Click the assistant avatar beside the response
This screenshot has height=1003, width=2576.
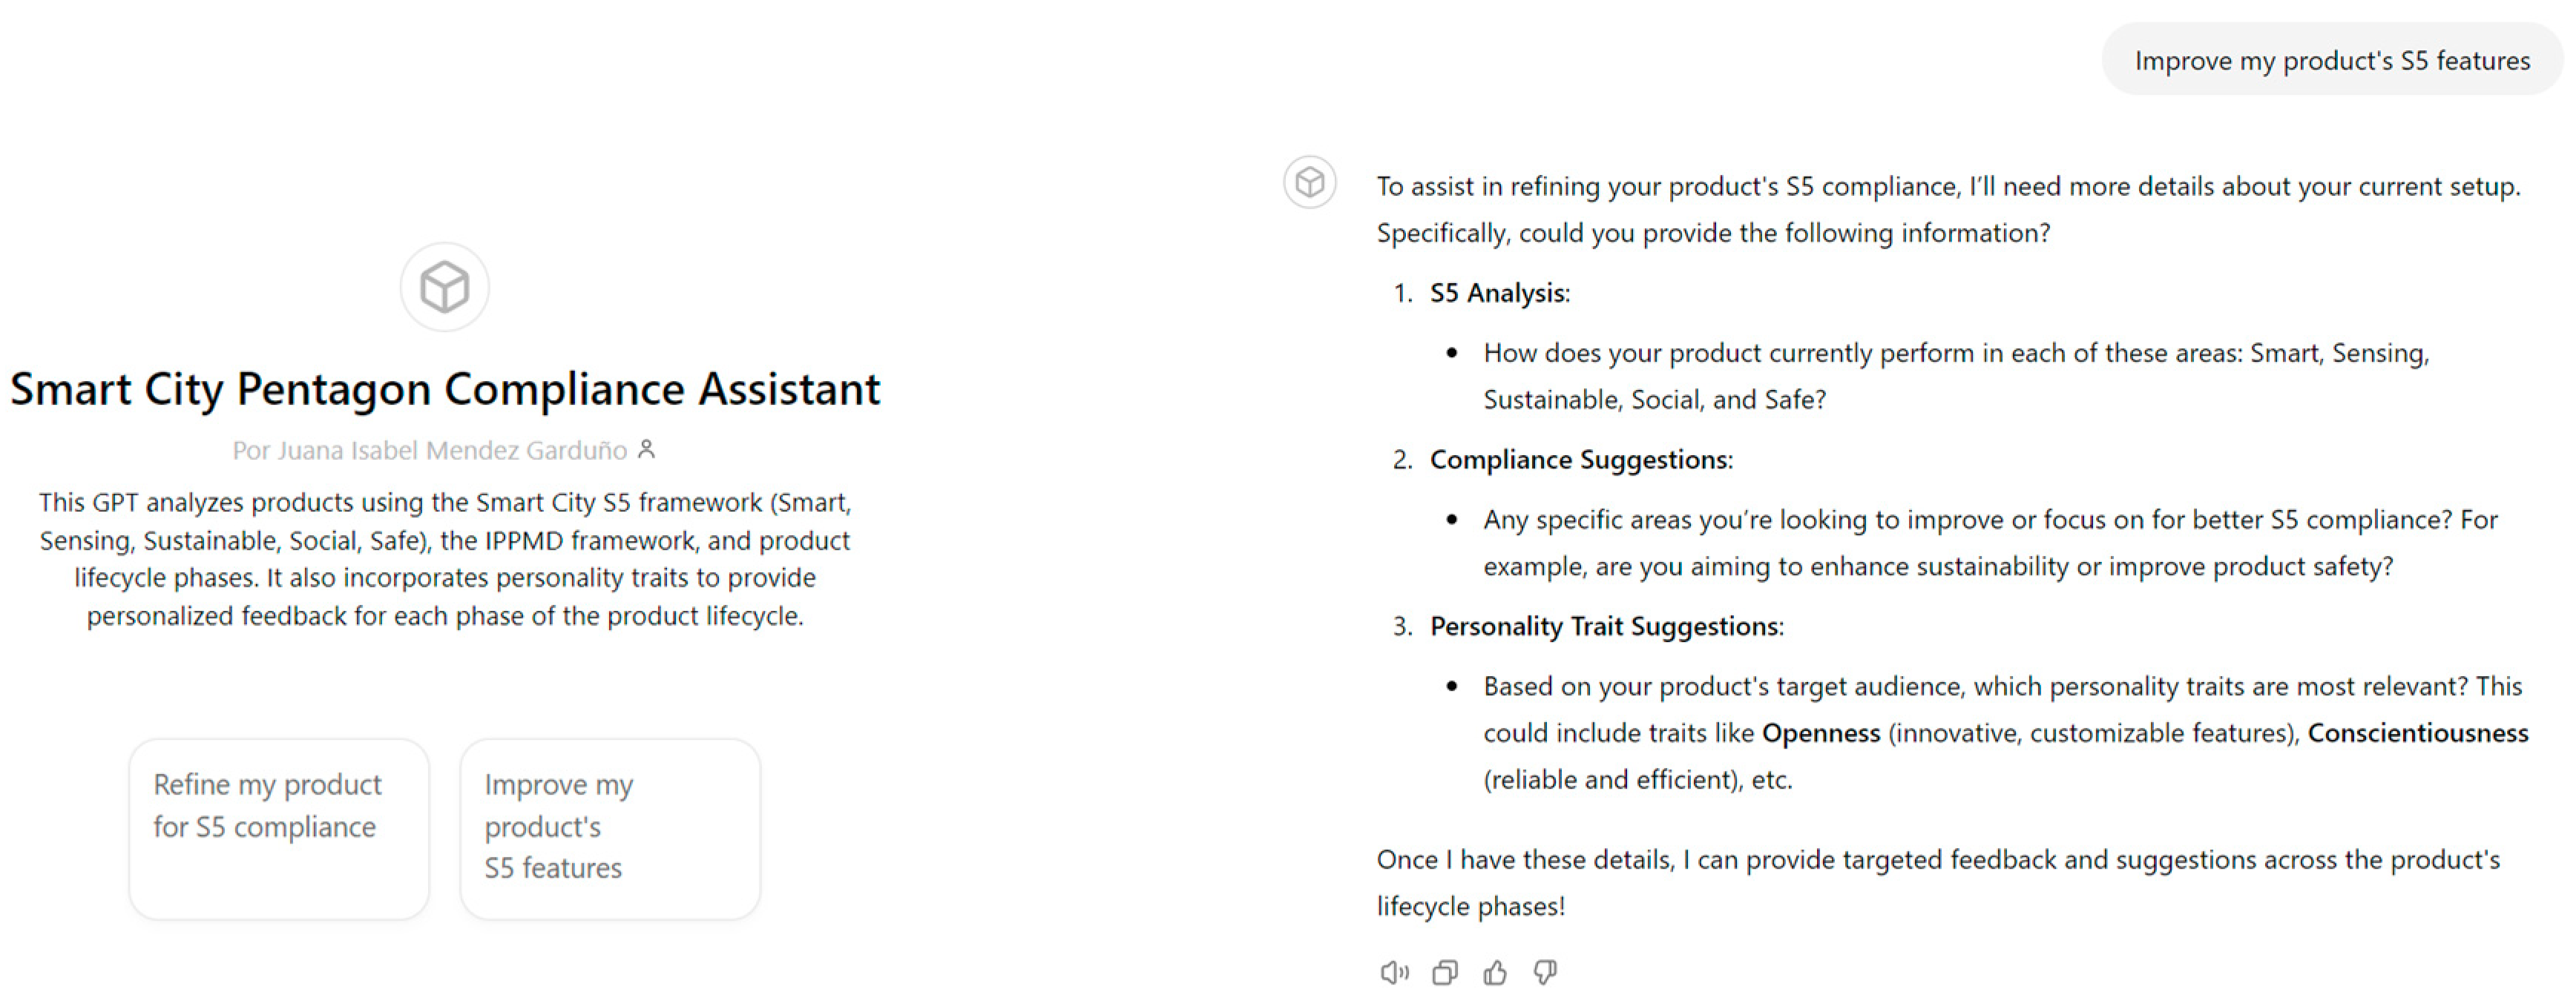(x=1310, y=183)
